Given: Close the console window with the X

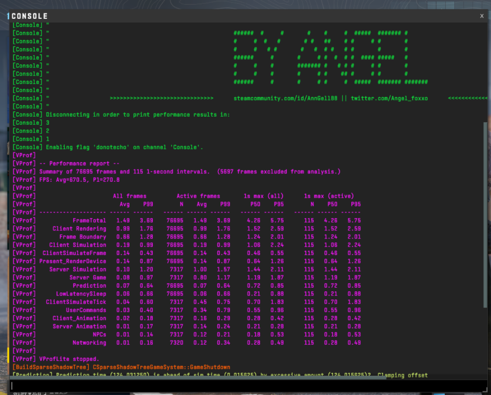Looking at the screenshot, I should click(481, 16).
